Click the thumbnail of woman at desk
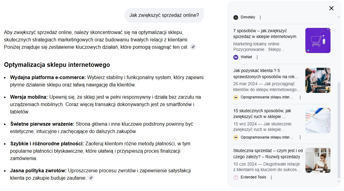344x191 pixels. (x=318, y=160)
